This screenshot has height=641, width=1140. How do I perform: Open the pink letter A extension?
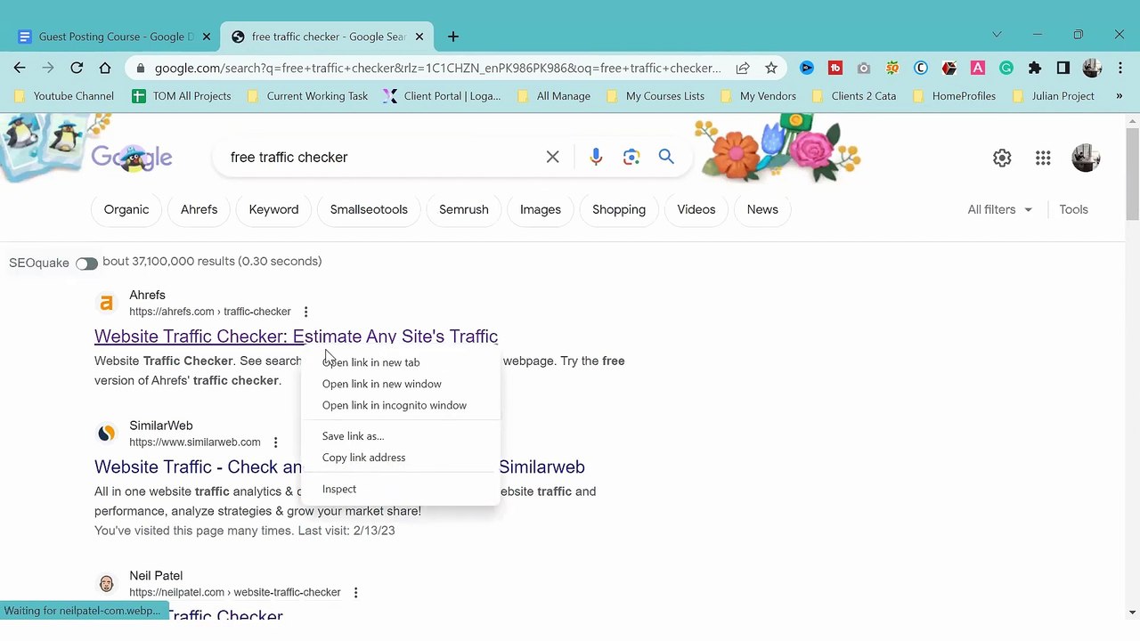click(978, 68)
